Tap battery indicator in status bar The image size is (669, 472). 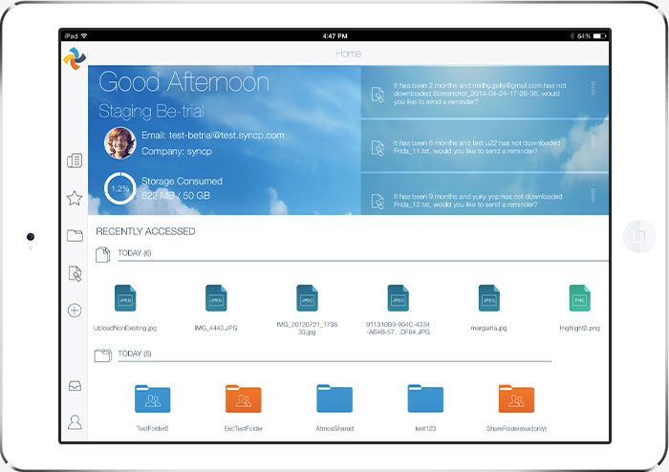click(599, 35)
